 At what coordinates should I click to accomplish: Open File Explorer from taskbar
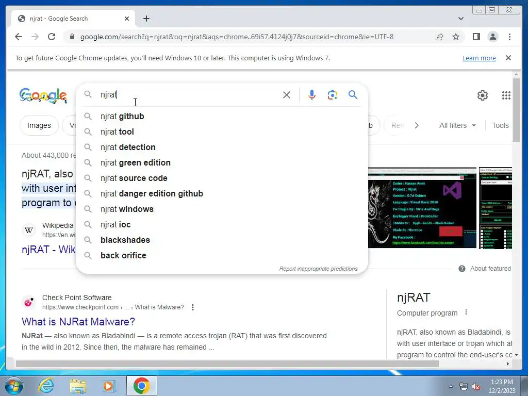(78, 386)
